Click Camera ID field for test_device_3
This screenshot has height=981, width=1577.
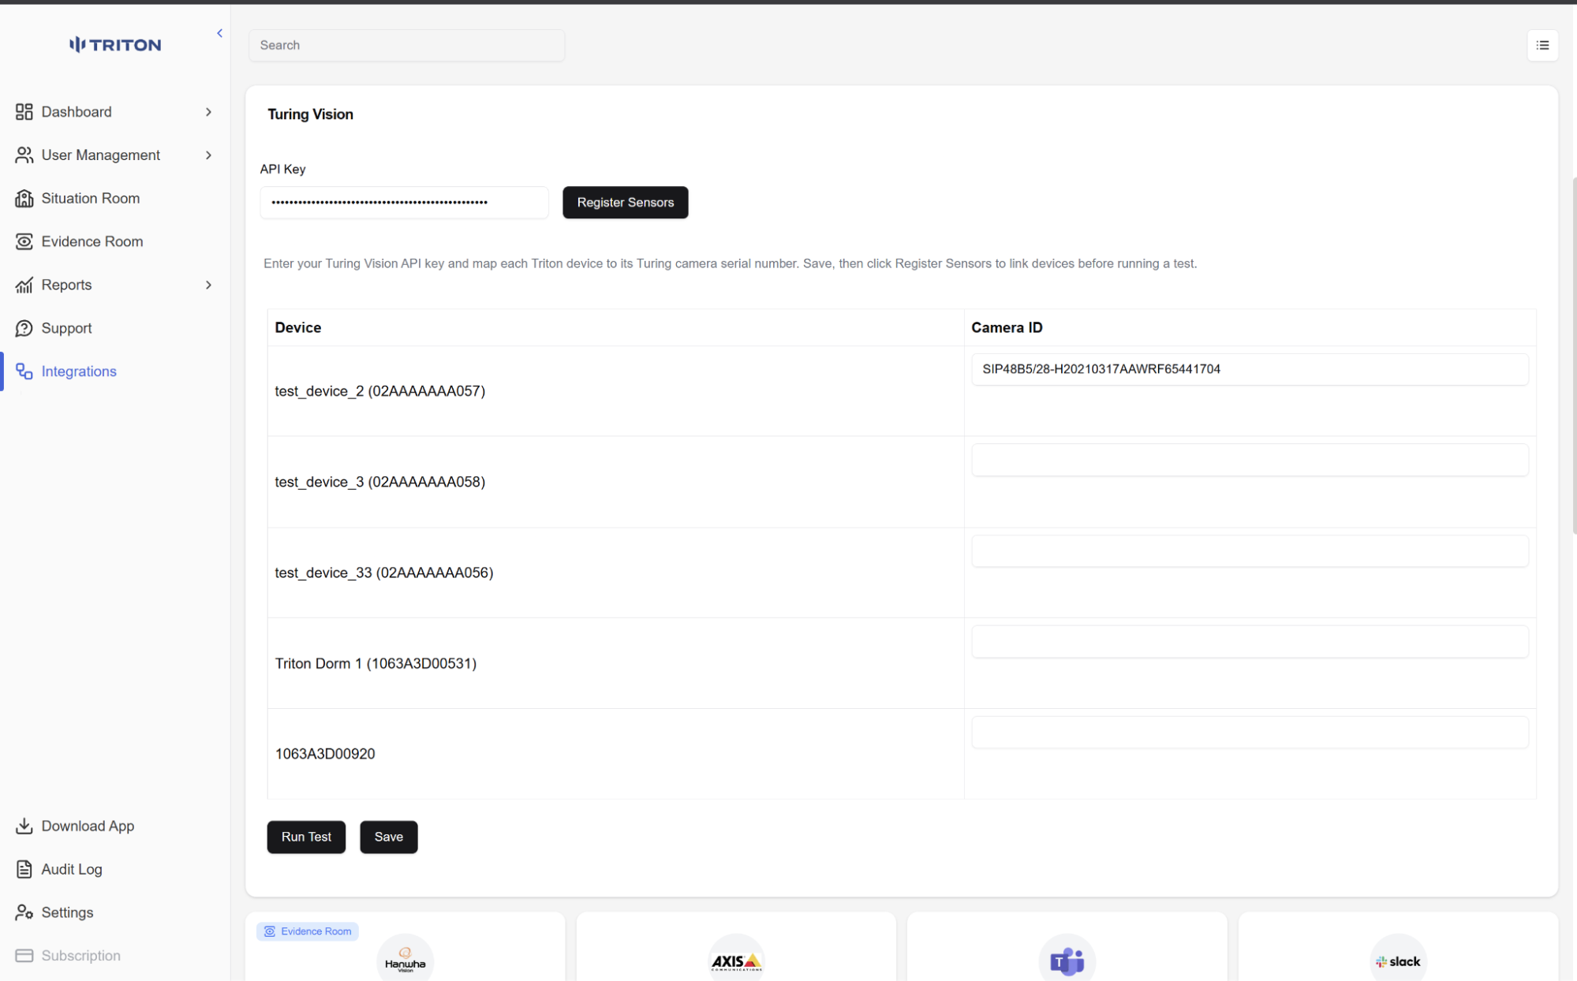point(1250,460)
